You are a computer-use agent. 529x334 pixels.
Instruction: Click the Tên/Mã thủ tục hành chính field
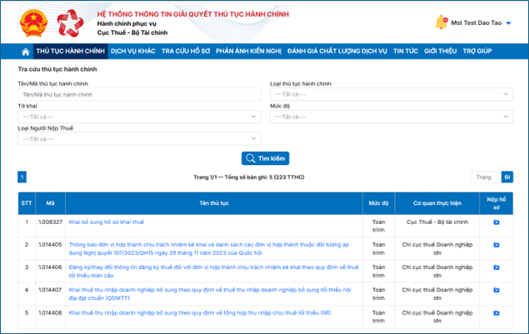pyautogui.click(x=139, y=94)
